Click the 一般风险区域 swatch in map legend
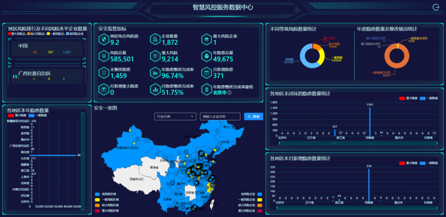 pos(97,200)
